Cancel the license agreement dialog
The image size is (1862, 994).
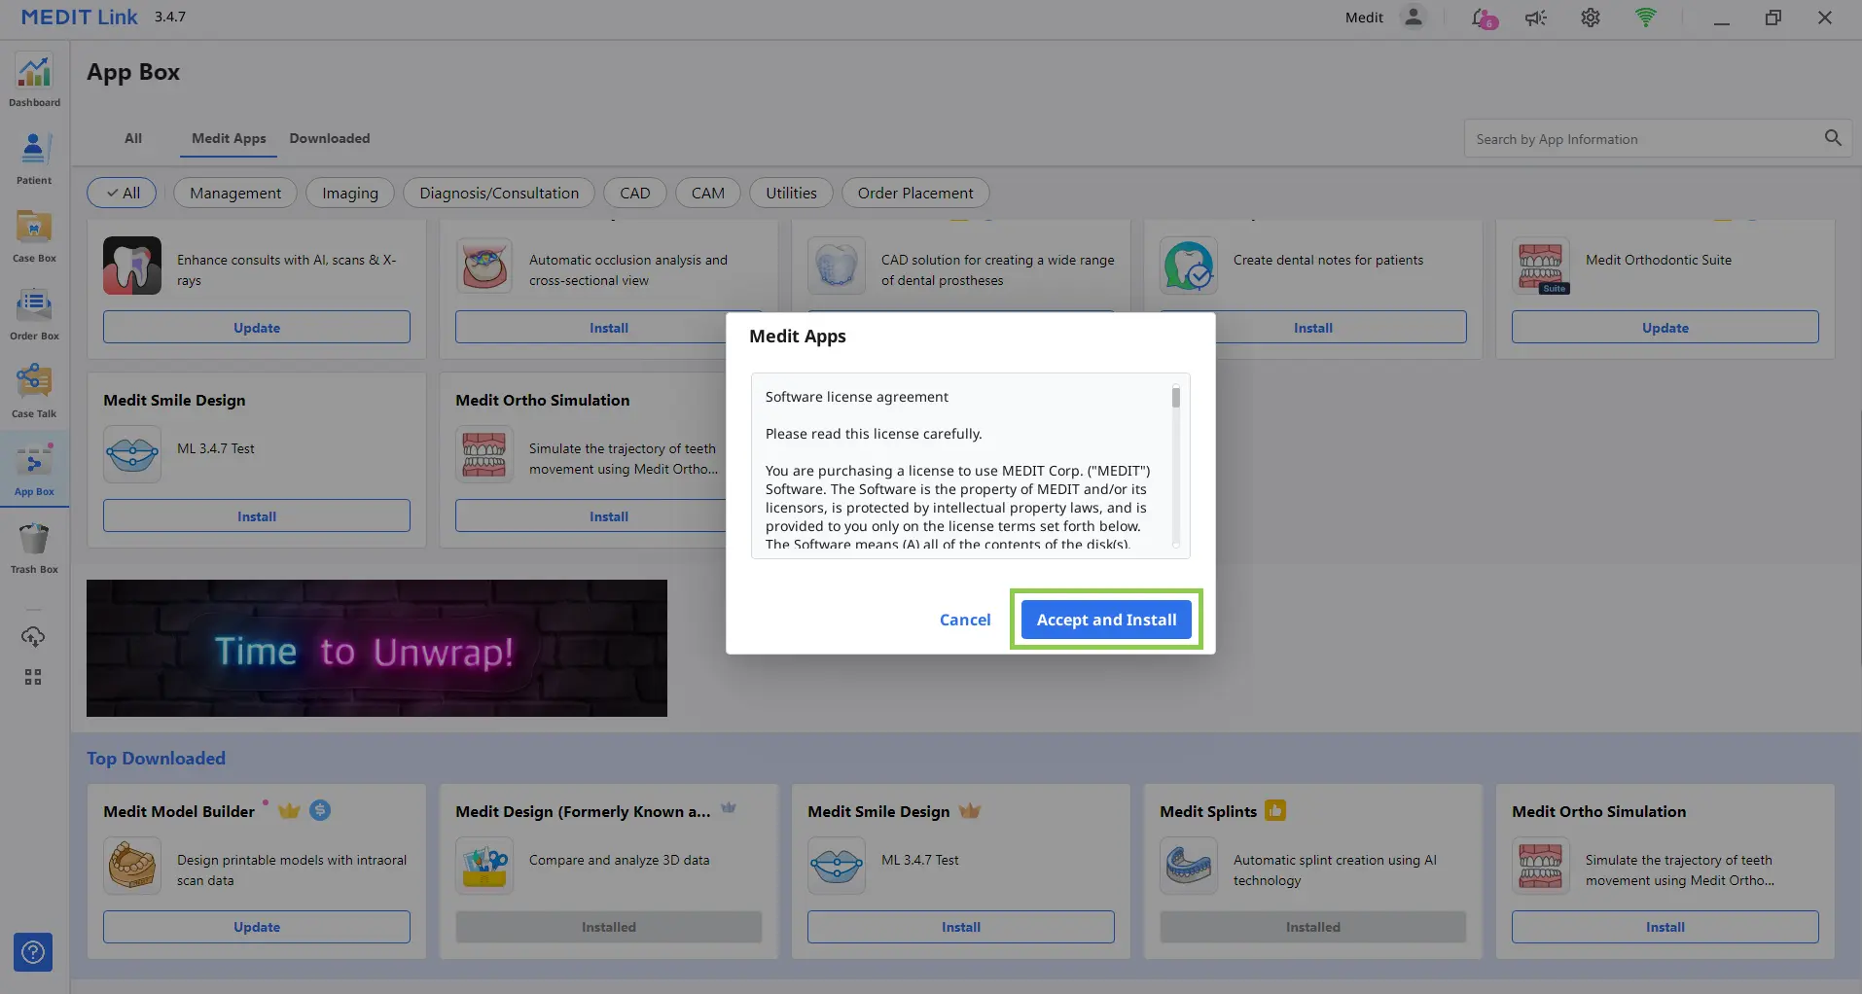click(964, 620)
